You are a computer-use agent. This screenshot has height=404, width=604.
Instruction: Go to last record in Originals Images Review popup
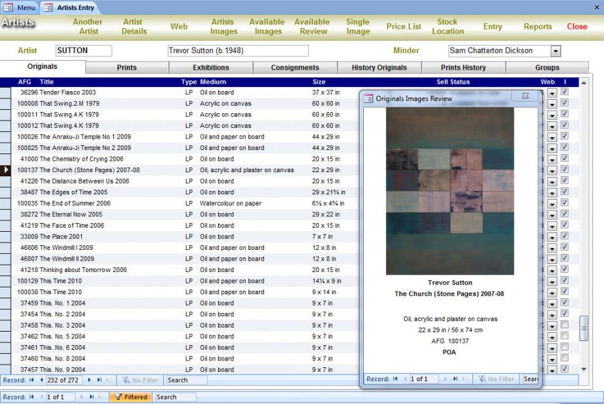click(455, 379)
